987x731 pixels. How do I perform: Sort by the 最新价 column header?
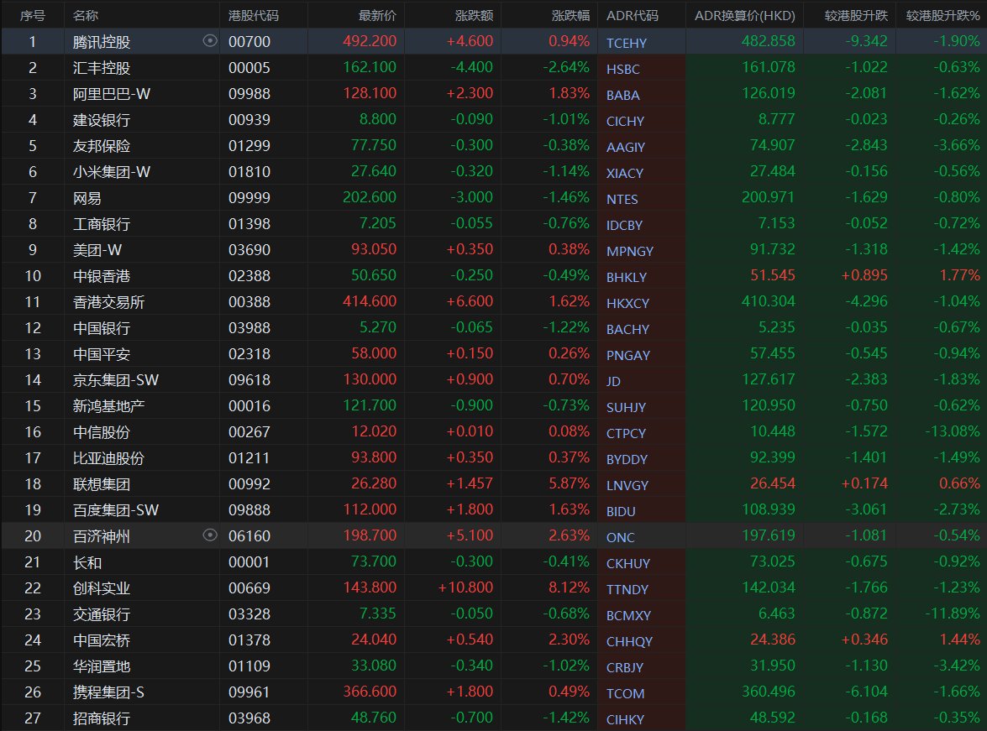click(x=377, y=15)
